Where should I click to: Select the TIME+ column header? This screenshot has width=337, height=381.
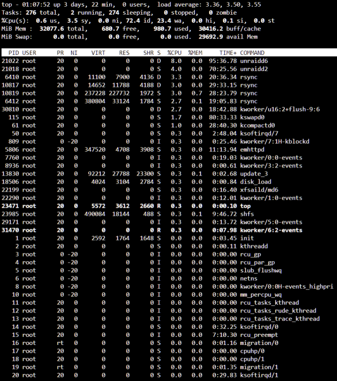click(x=228, y=53)
